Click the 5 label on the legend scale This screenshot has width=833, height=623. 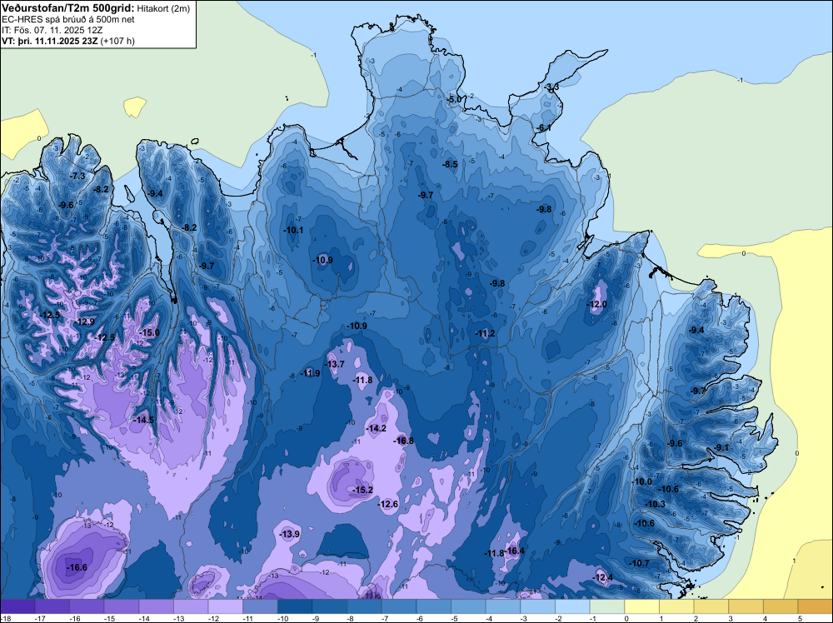coord(800,618)
